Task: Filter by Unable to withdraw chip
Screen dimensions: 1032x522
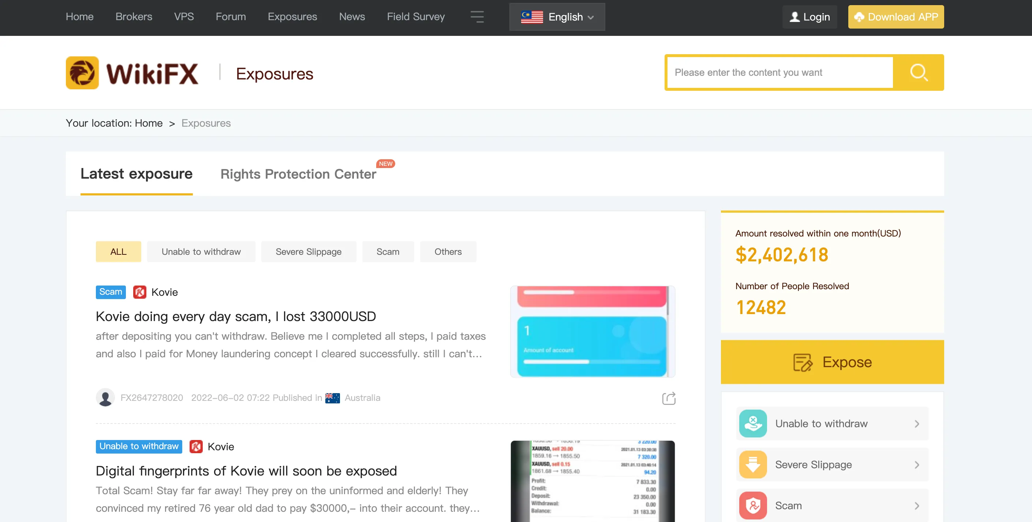Action: click(x=201, y=251)
